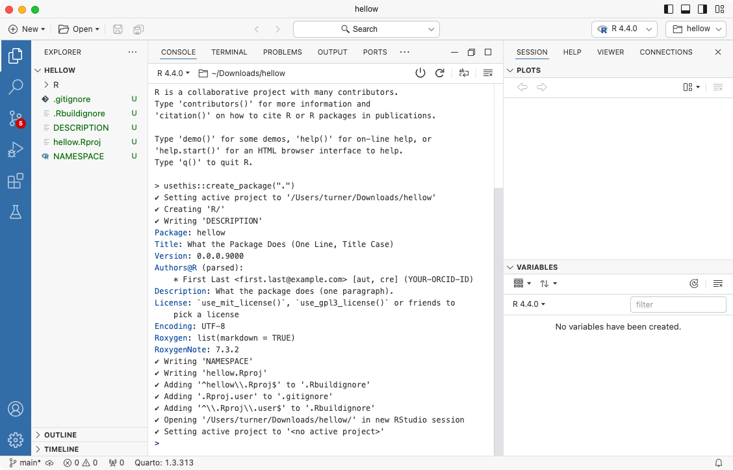
Task: Refresh the Variables pane
Action: (x=693, y=283)
